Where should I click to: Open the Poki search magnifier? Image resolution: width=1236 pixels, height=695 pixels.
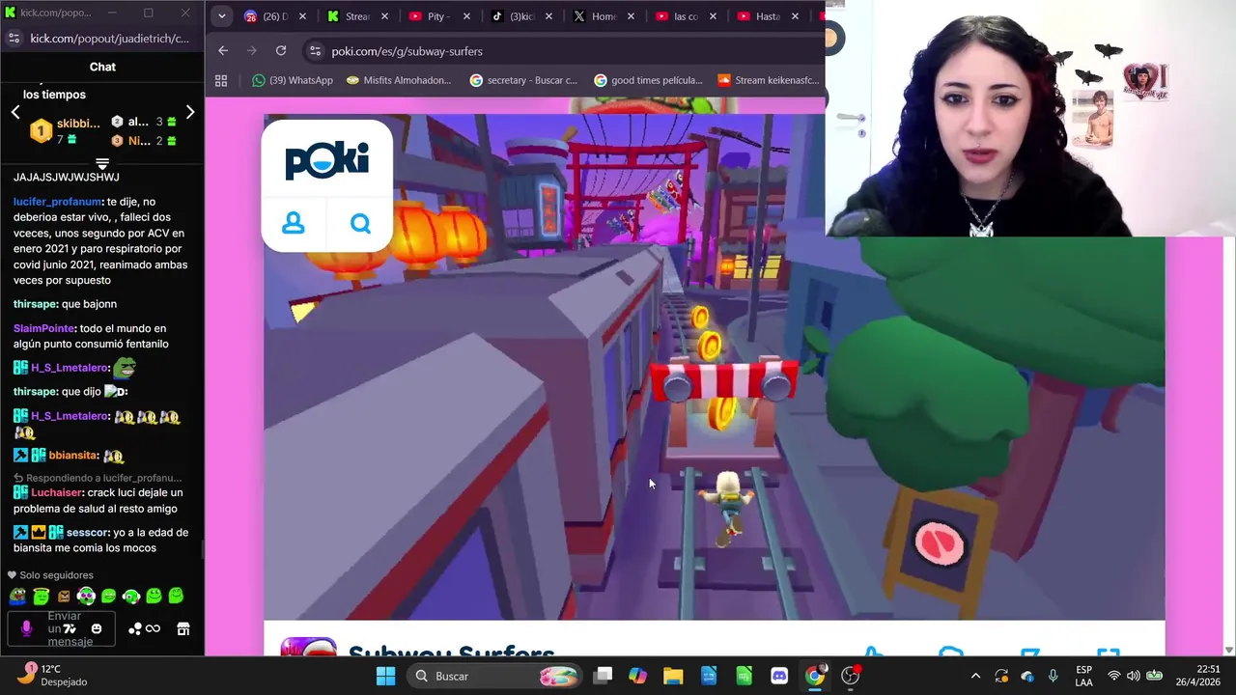[360, 224]
